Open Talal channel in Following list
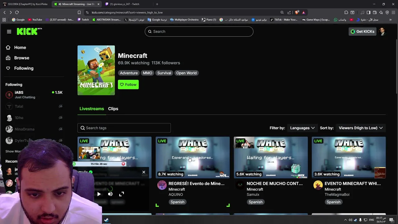Viewport: 398px width, 224px height. [x=34, y=106]
